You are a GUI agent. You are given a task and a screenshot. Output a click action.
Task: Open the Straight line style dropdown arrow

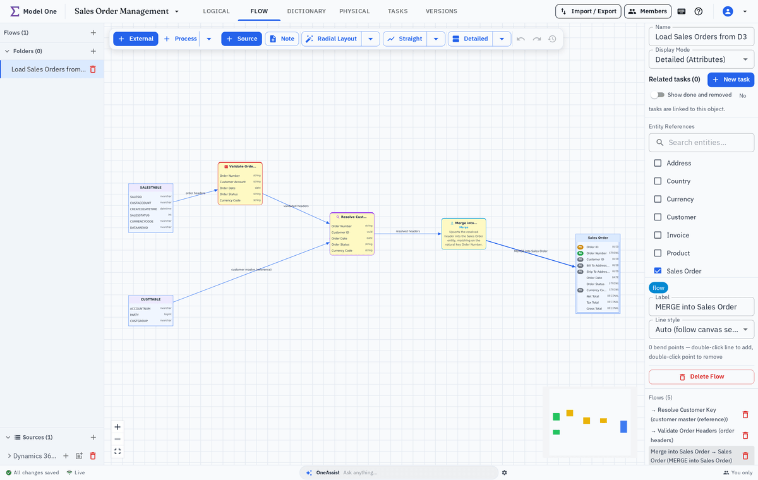[436, 39]
